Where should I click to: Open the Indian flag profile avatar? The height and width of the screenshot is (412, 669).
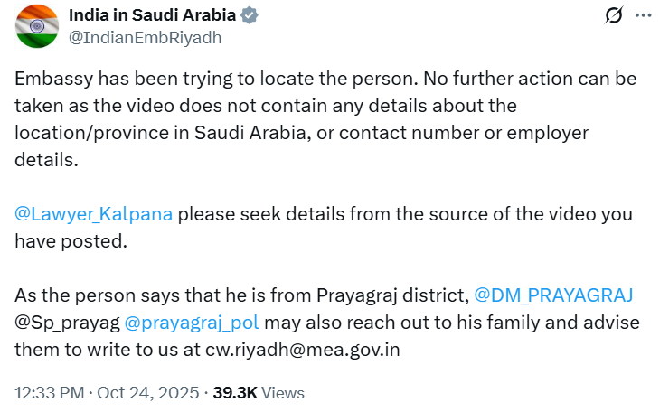[x=36, y=26]
